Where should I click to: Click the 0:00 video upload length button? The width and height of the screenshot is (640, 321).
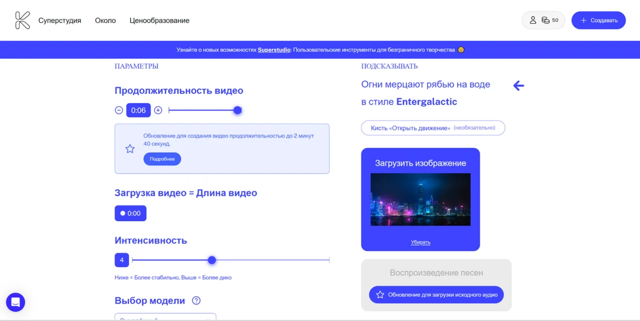tap(131, 213)
